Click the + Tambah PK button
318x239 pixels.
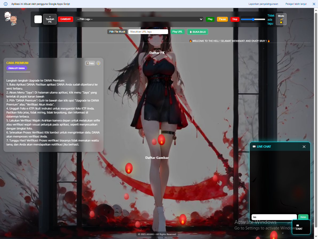point(50,19)
